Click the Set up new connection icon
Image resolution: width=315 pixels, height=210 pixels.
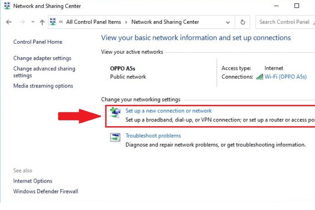coord(115,112)
